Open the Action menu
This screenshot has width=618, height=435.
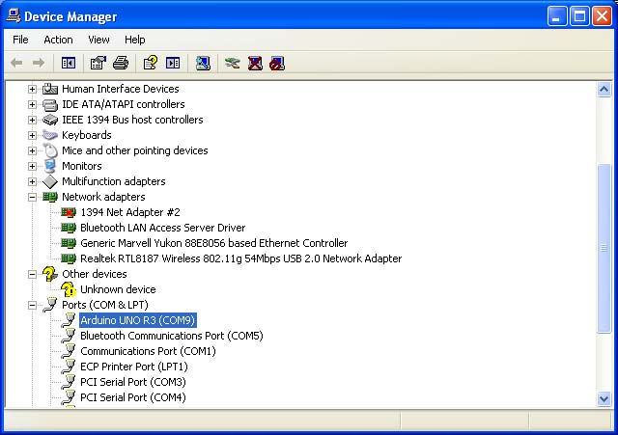click(58, 40)
